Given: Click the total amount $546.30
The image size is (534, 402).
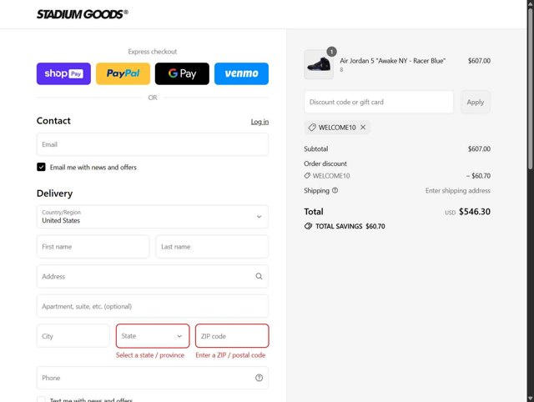Looking at the screenshot, I should tap(475, 211).
